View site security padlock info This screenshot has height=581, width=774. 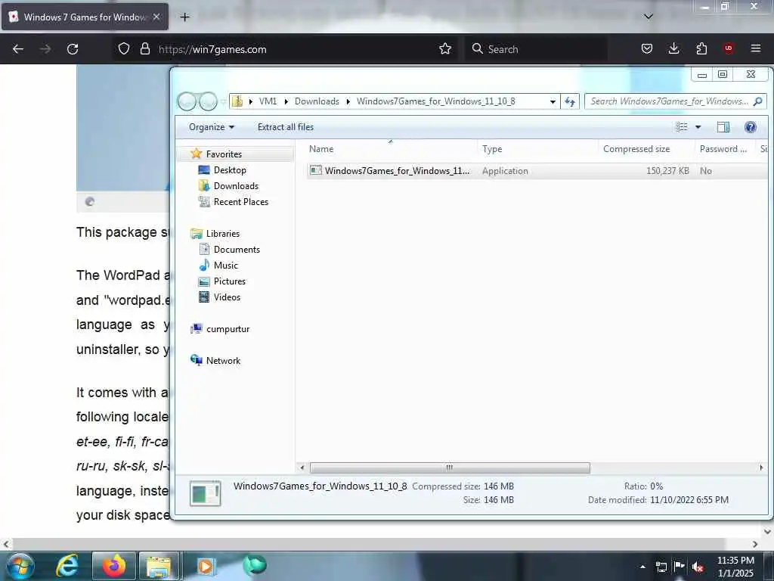pos(144,48)
